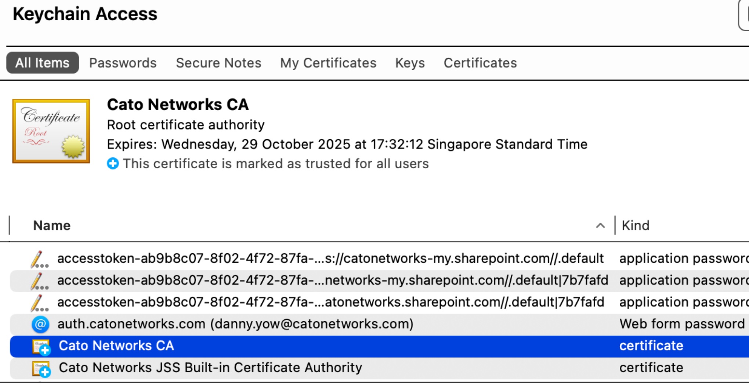Select accesstoken entry ending atonetworks.sharepoint.com//.default|7b7fafd
The width and height of the screenshot is (749, 383).
[x=330, y=302]
